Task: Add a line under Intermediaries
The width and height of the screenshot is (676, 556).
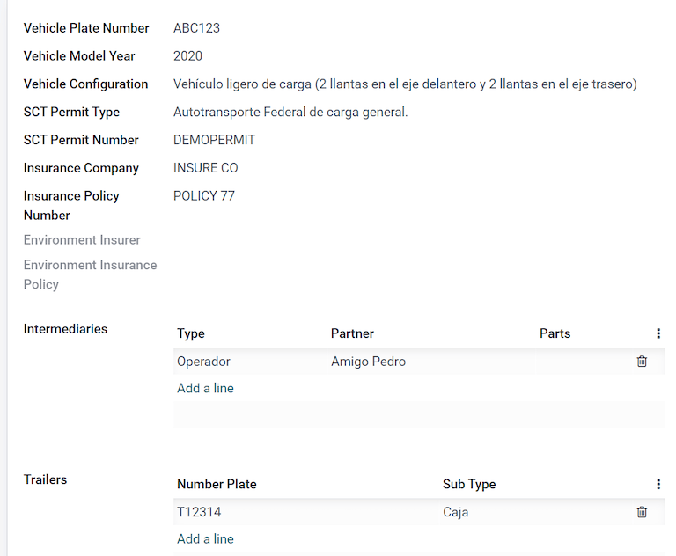Action: (205, 388)
